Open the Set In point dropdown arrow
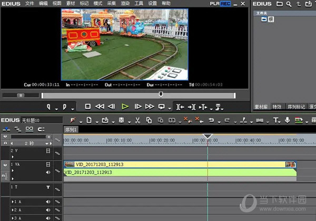Image resolution: width=316 pixels, height=221 pixels. [56, 109]
